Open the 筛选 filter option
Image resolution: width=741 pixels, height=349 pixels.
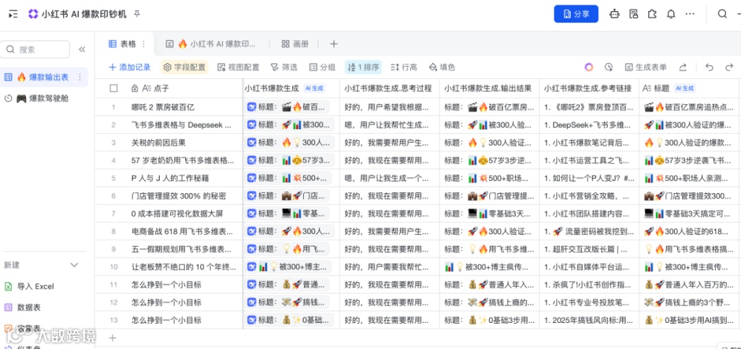pos(284,67)
